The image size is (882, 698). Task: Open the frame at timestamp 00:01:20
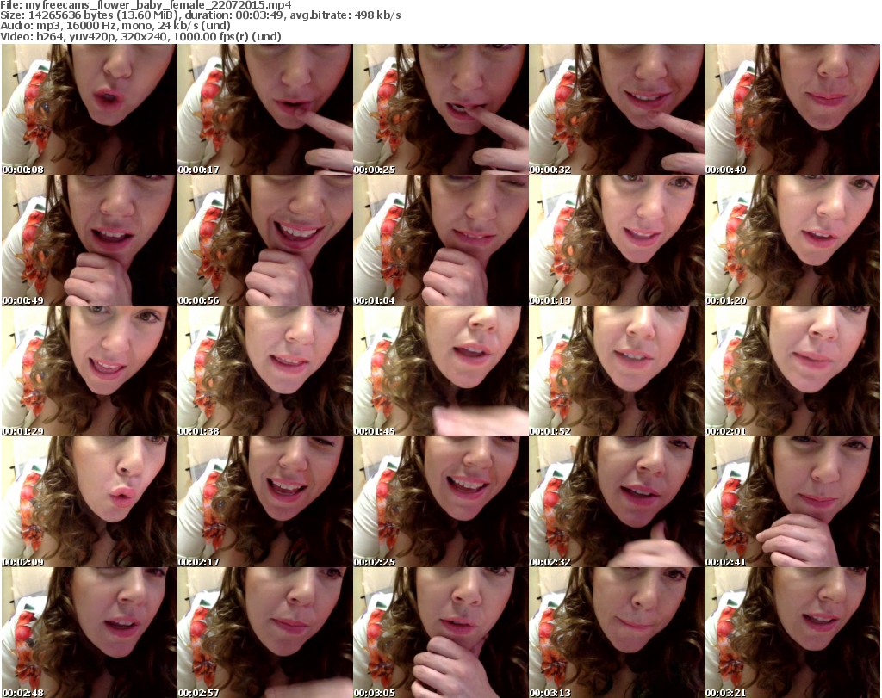click(x=792, y=240)
